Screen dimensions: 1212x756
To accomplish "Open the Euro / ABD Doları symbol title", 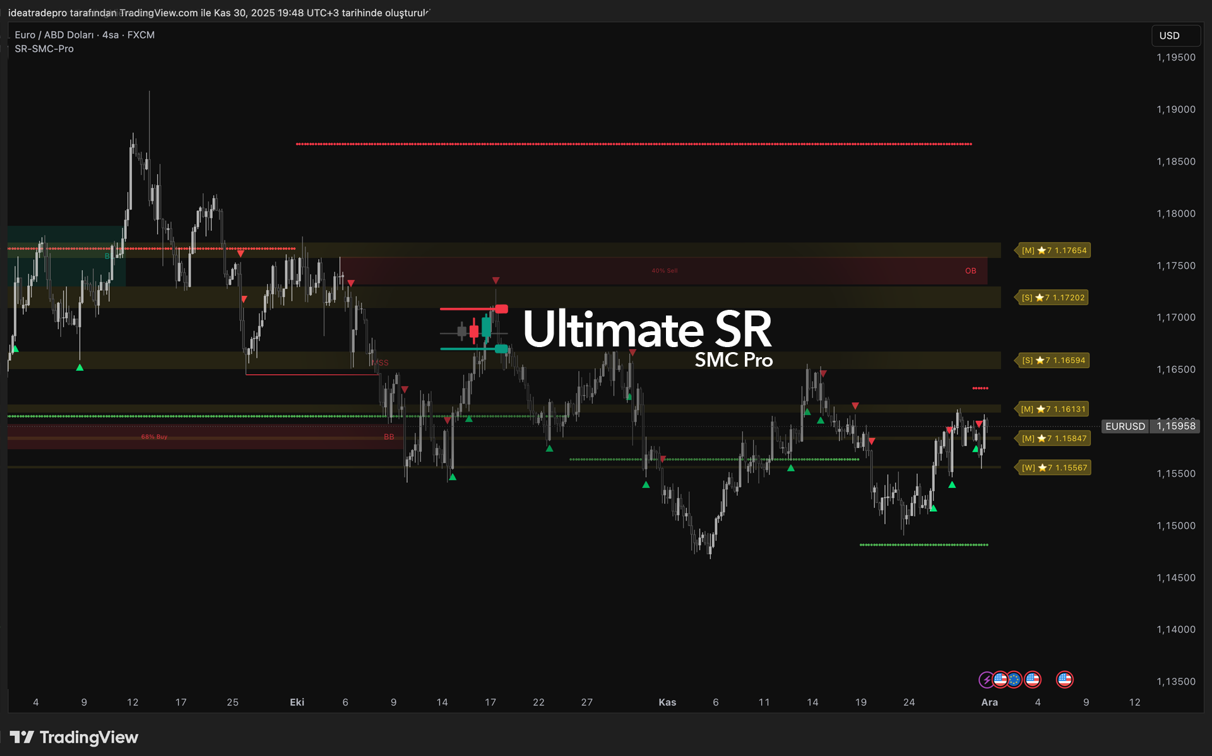I will point(54,35).
